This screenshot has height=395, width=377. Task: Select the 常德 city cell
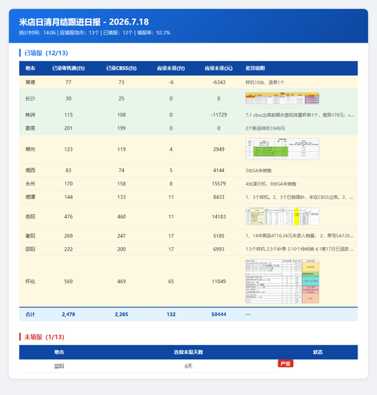[x=30, y=82]
